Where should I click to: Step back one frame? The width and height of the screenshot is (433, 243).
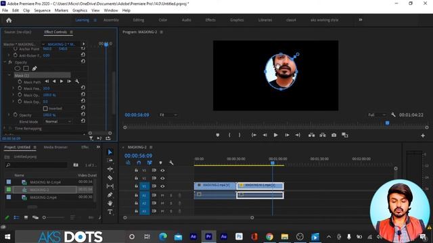265,135
